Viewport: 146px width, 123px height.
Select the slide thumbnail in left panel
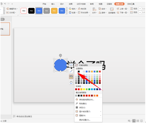tap(5, 29)
